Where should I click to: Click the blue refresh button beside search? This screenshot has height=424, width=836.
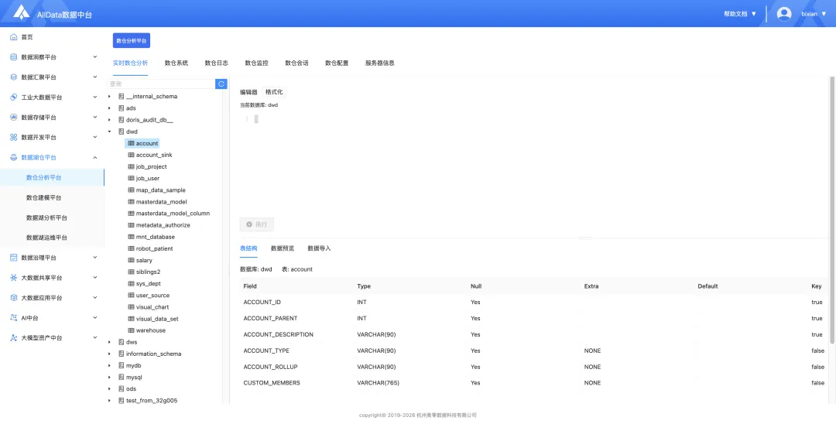pos(221,84)
